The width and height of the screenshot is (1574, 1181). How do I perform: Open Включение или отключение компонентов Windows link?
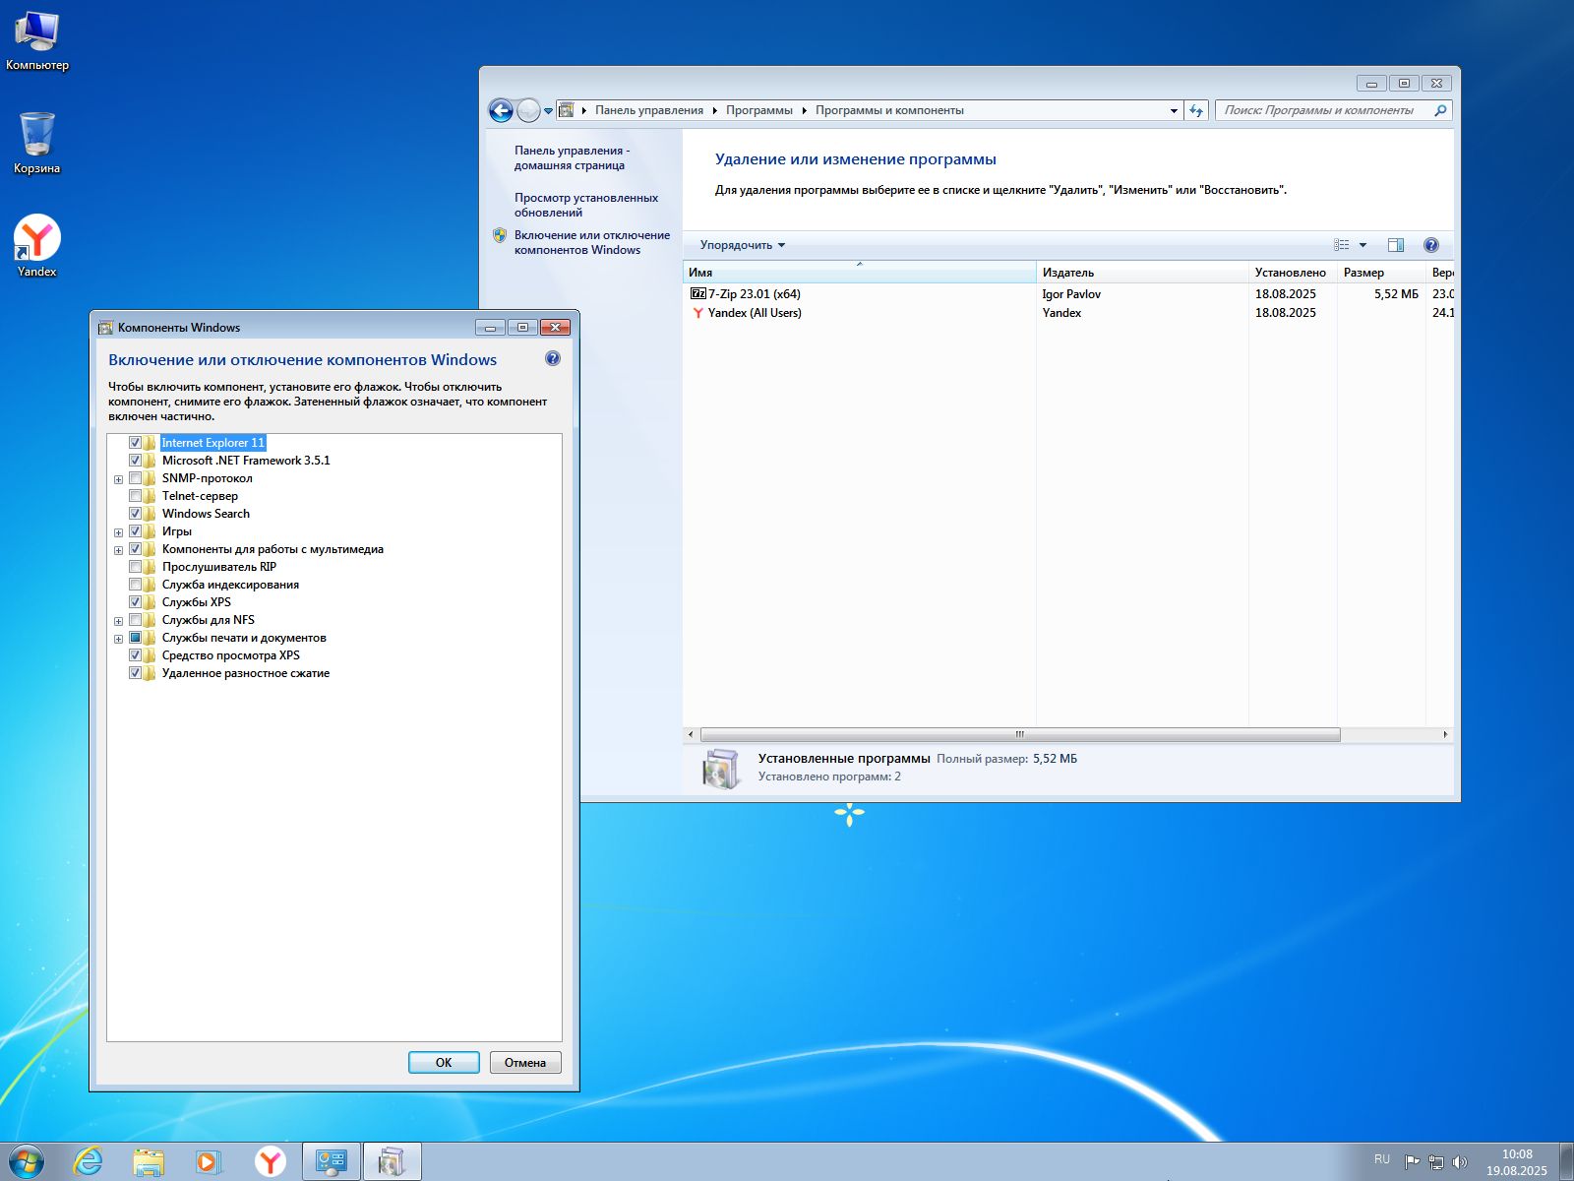pos(592,242)
